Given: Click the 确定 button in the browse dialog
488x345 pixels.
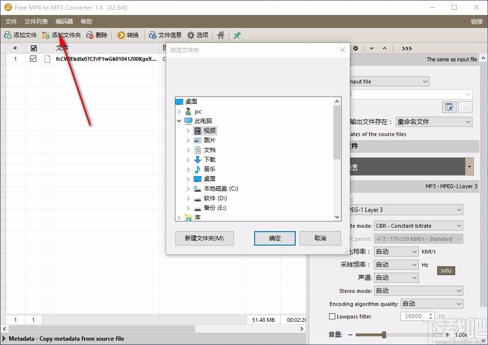Looking at the screenshot, I should 274,238.
